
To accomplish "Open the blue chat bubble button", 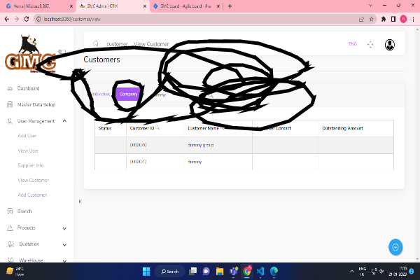I will pyautogui.click(x=395, y=246).
